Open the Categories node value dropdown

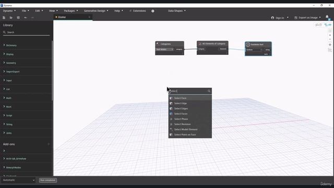click(165, 50)
